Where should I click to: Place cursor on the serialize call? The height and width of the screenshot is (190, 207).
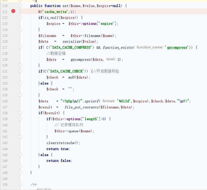[x=72, y=41]
